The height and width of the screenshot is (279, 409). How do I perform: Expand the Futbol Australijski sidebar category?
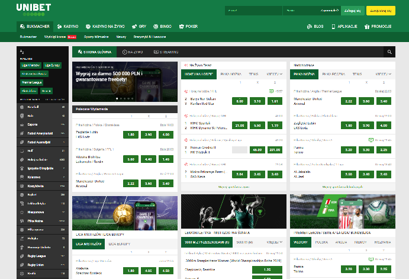pos(43,142)
